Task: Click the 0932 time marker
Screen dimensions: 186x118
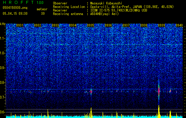Action: tap(38, 25)
